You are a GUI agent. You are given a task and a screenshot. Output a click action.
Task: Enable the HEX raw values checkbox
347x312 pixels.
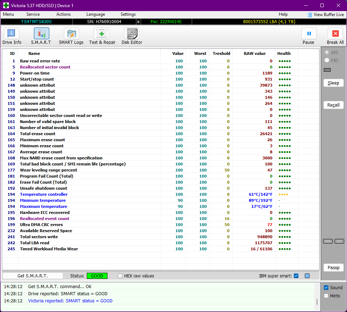point(120,276)
